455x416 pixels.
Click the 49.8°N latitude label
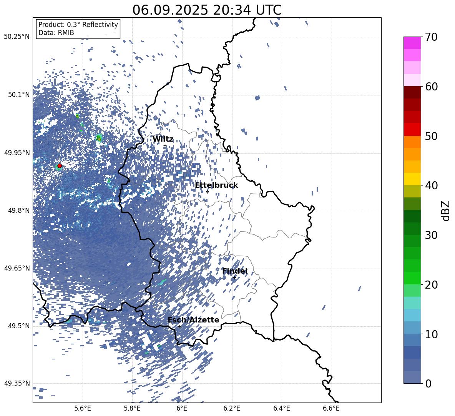coord(18,211)
